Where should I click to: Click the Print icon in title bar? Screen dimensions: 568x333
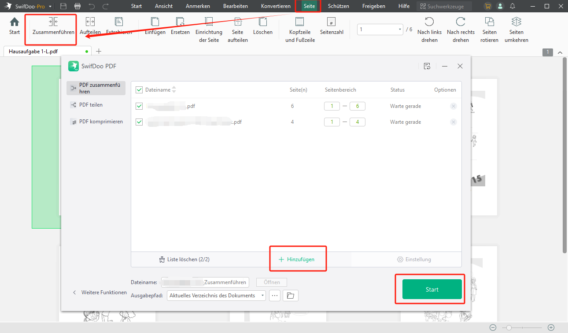(x=77, y=6)
